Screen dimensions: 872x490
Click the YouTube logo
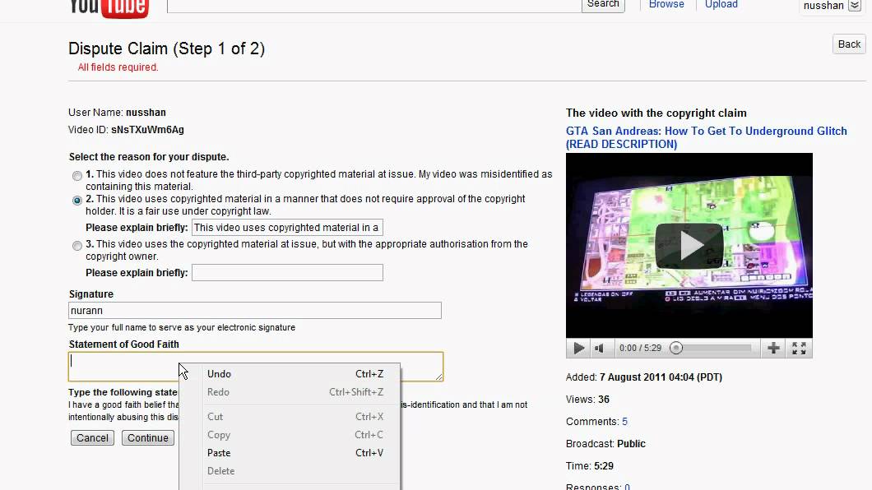tap(109, 8)
